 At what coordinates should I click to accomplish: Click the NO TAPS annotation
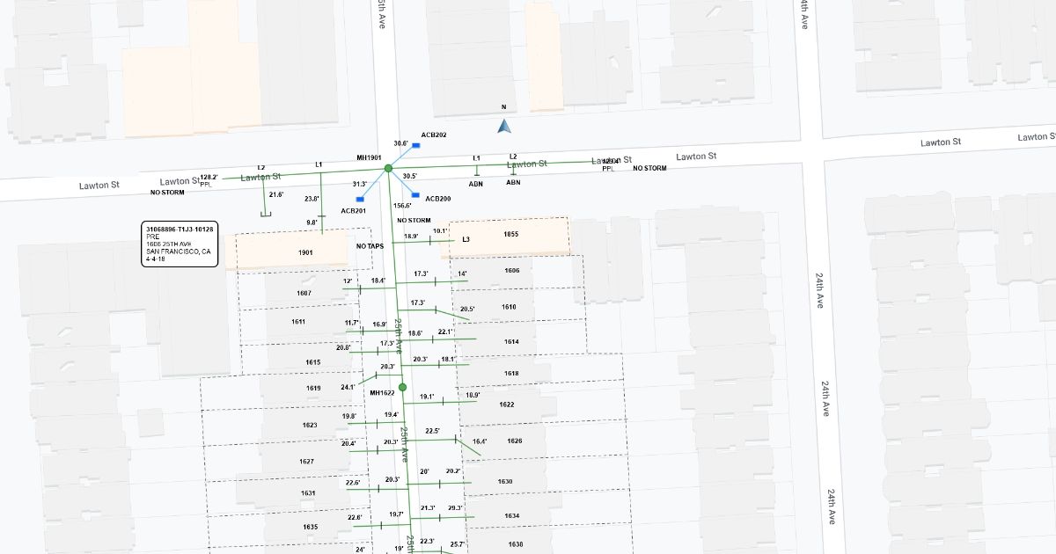pyautogui.click(x=370, y=246)
